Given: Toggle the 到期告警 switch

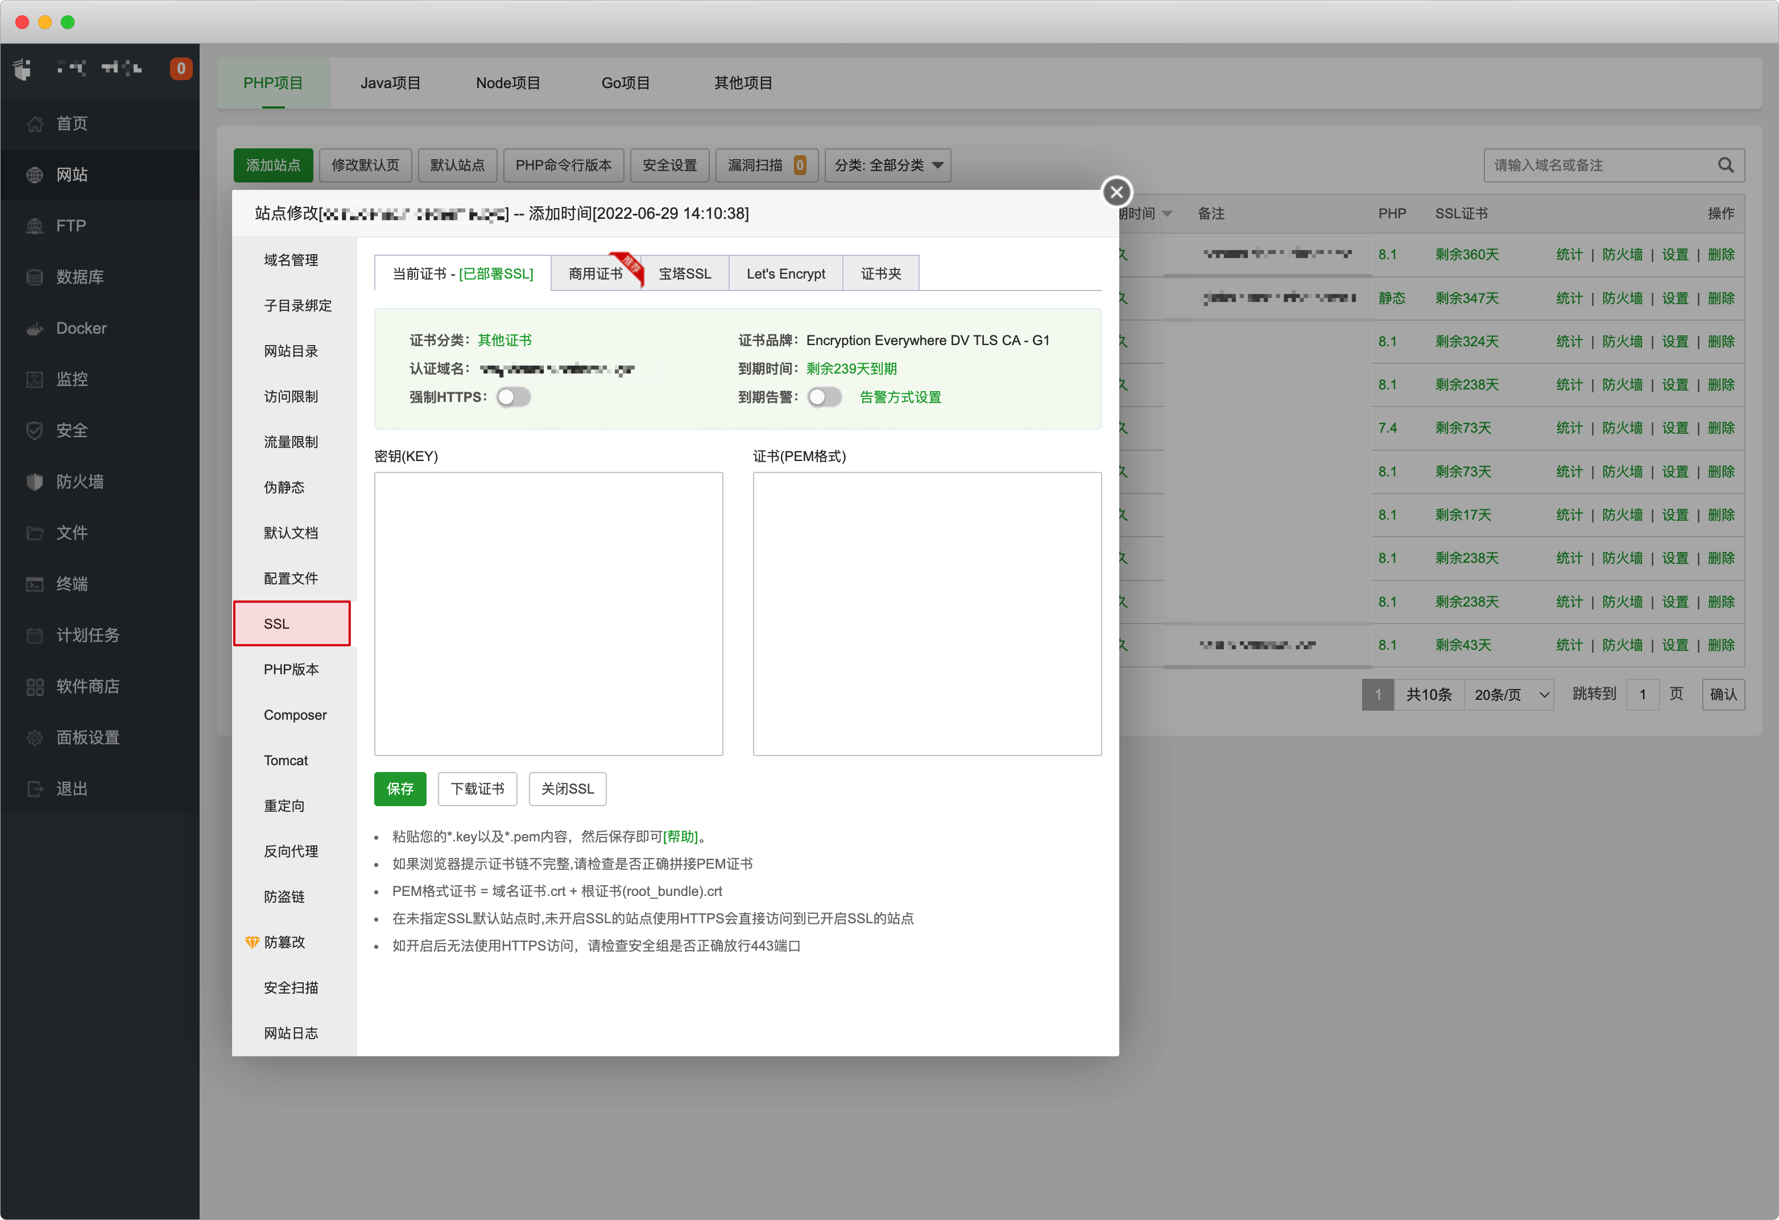Looking at the screenshot, I should click(x=825, y=397).
